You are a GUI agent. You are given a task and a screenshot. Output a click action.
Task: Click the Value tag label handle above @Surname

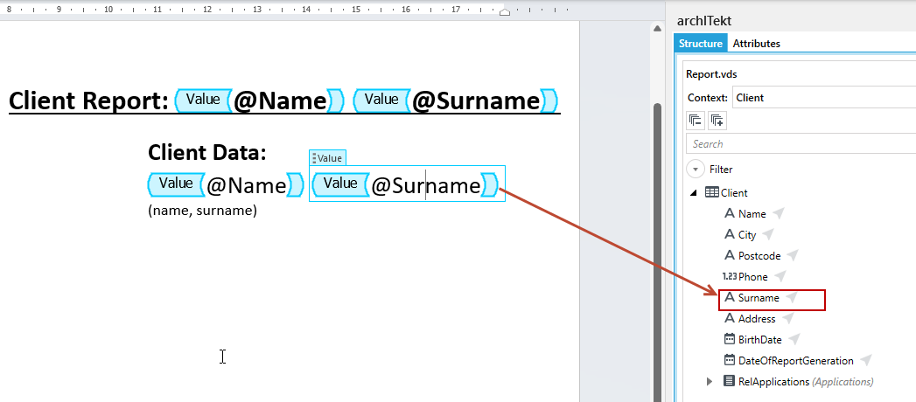tap(328, 158)
